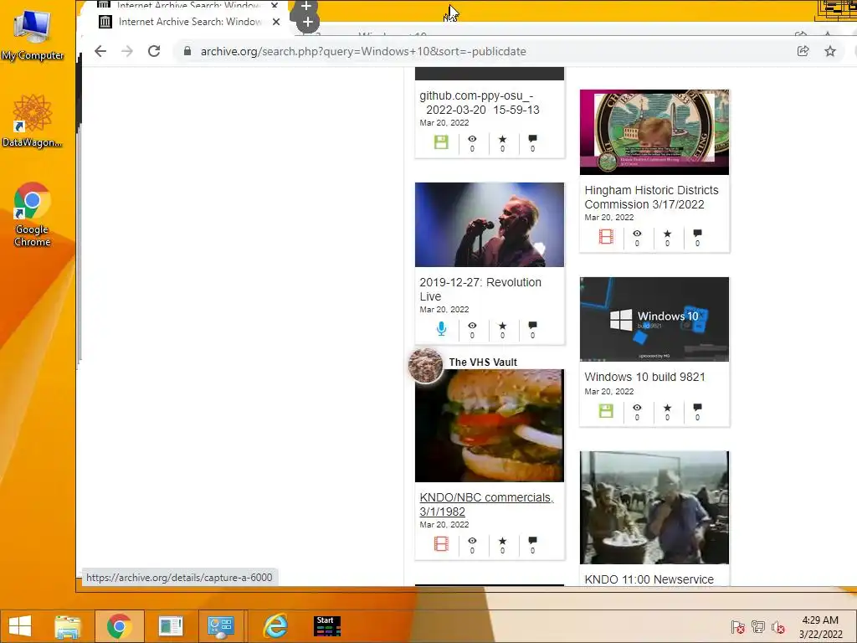Open KNDO/NBC commercials, 3/1/1982 link
Viewport: 857px width, 643px height.
pos(486,504)
